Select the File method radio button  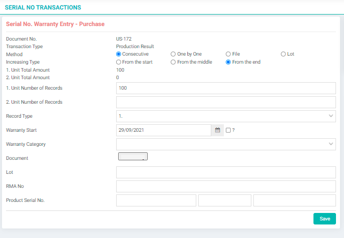(228, 54)
